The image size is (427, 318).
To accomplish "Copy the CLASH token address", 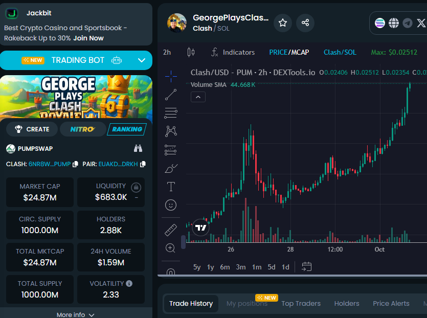I will (x=76, y=164).
